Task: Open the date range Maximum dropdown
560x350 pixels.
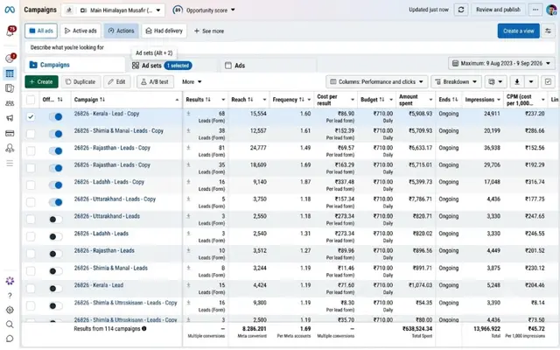Action: [x=501, y=64]
